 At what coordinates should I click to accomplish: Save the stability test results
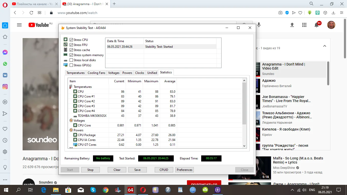tap(137, 170)
